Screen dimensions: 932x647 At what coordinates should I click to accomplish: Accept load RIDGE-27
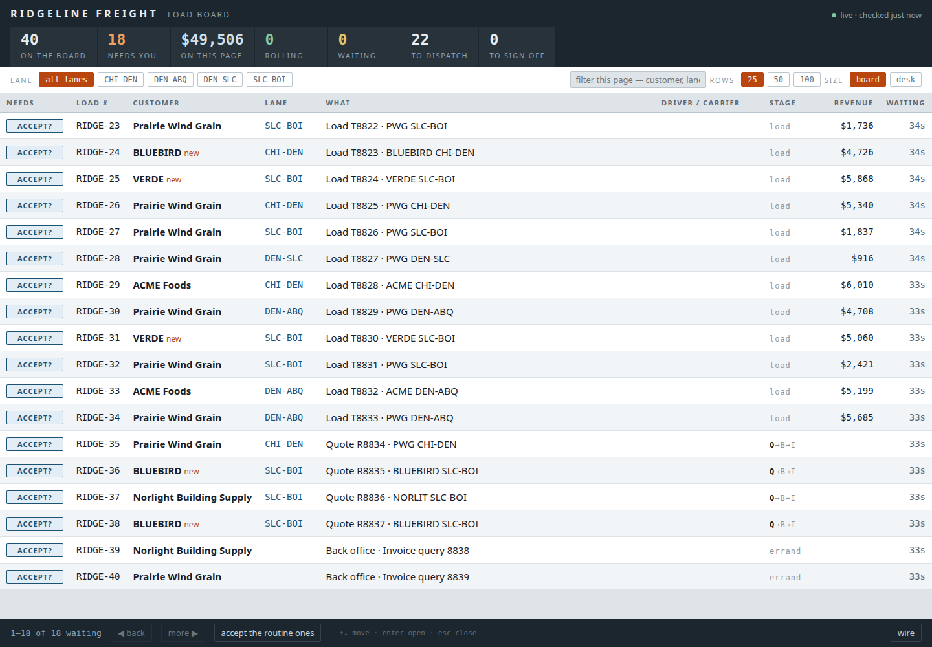tap(35, 232)
